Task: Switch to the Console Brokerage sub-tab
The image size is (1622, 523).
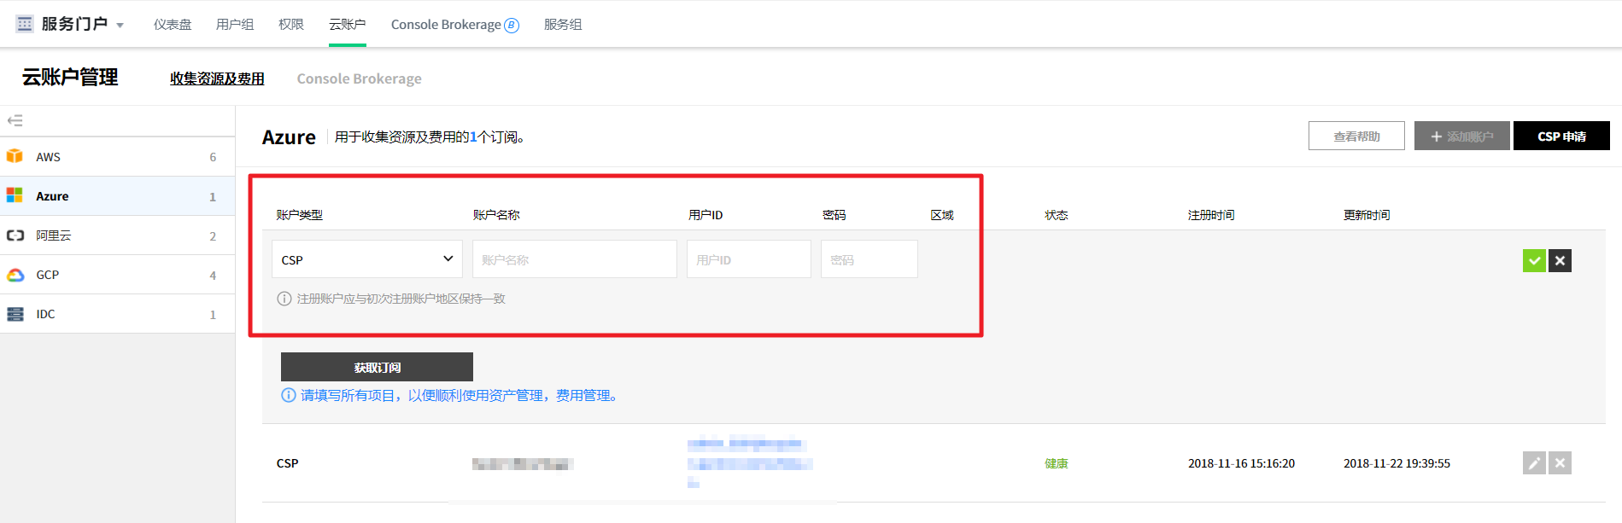Action: click(x=359, y=78)
